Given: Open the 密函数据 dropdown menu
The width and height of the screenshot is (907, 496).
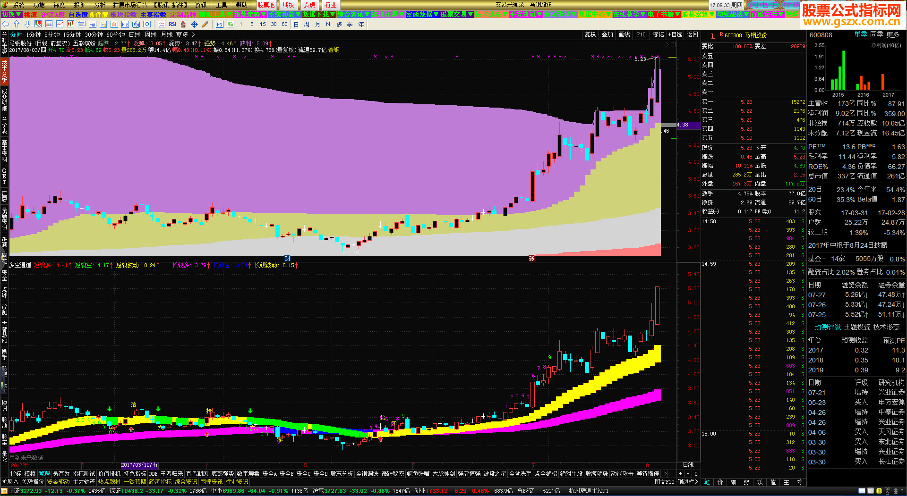Looking at the screenshot, I should pyautogui.click(x=422, y=15).
